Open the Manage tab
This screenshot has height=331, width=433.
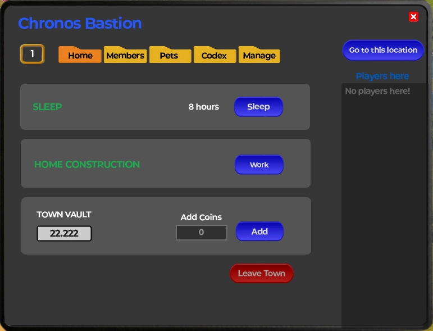[259, 55]
